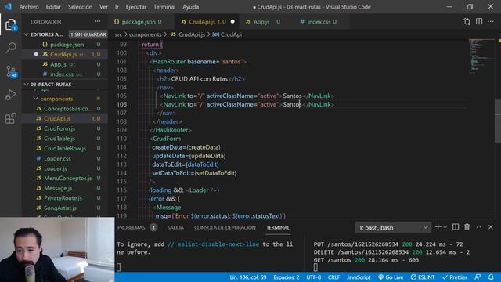Click the open changes icon in editor toolbar

click(467, 21)
